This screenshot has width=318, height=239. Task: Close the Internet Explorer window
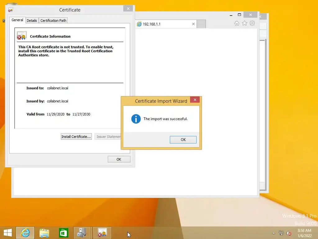(251, 15)
